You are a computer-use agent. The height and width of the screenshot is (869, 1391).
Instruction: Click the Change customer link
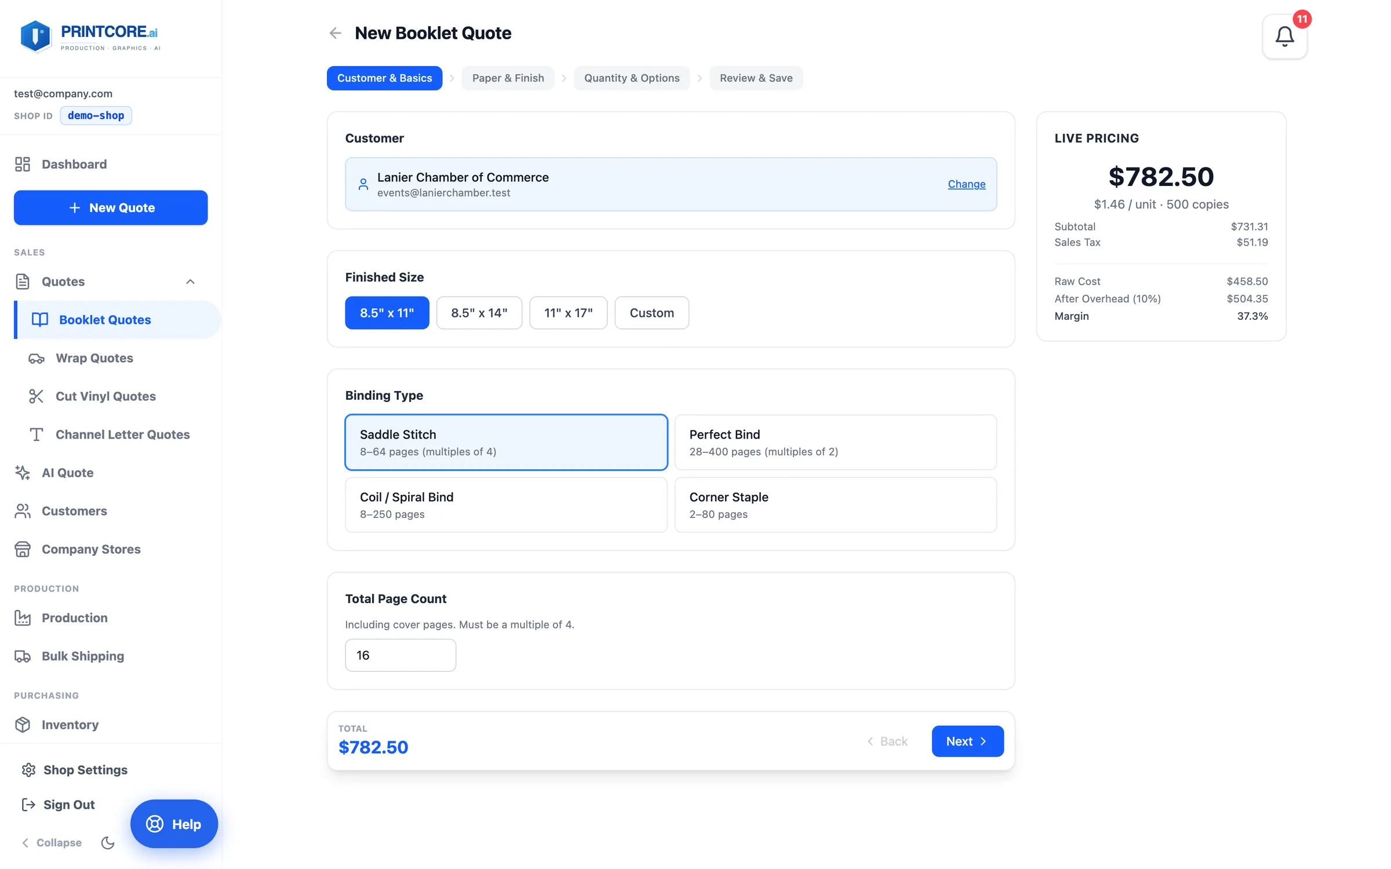pyautogui.click(x=966, y=184)
